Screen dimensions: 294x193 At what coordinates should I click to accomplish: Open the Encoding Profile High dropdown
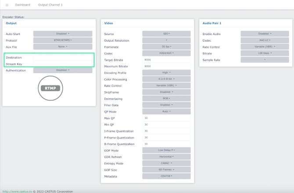click(x=166, y=73)
